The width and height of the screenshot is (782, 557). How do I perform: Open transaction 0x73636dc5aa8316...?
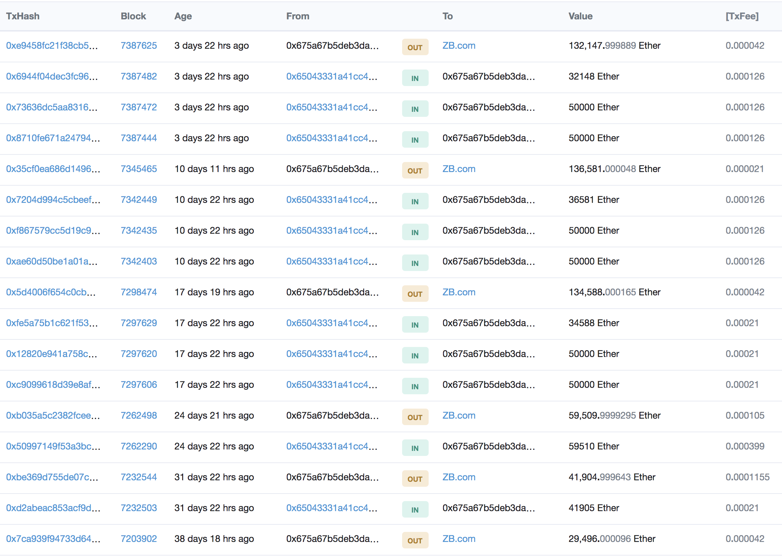coord(52,107)
